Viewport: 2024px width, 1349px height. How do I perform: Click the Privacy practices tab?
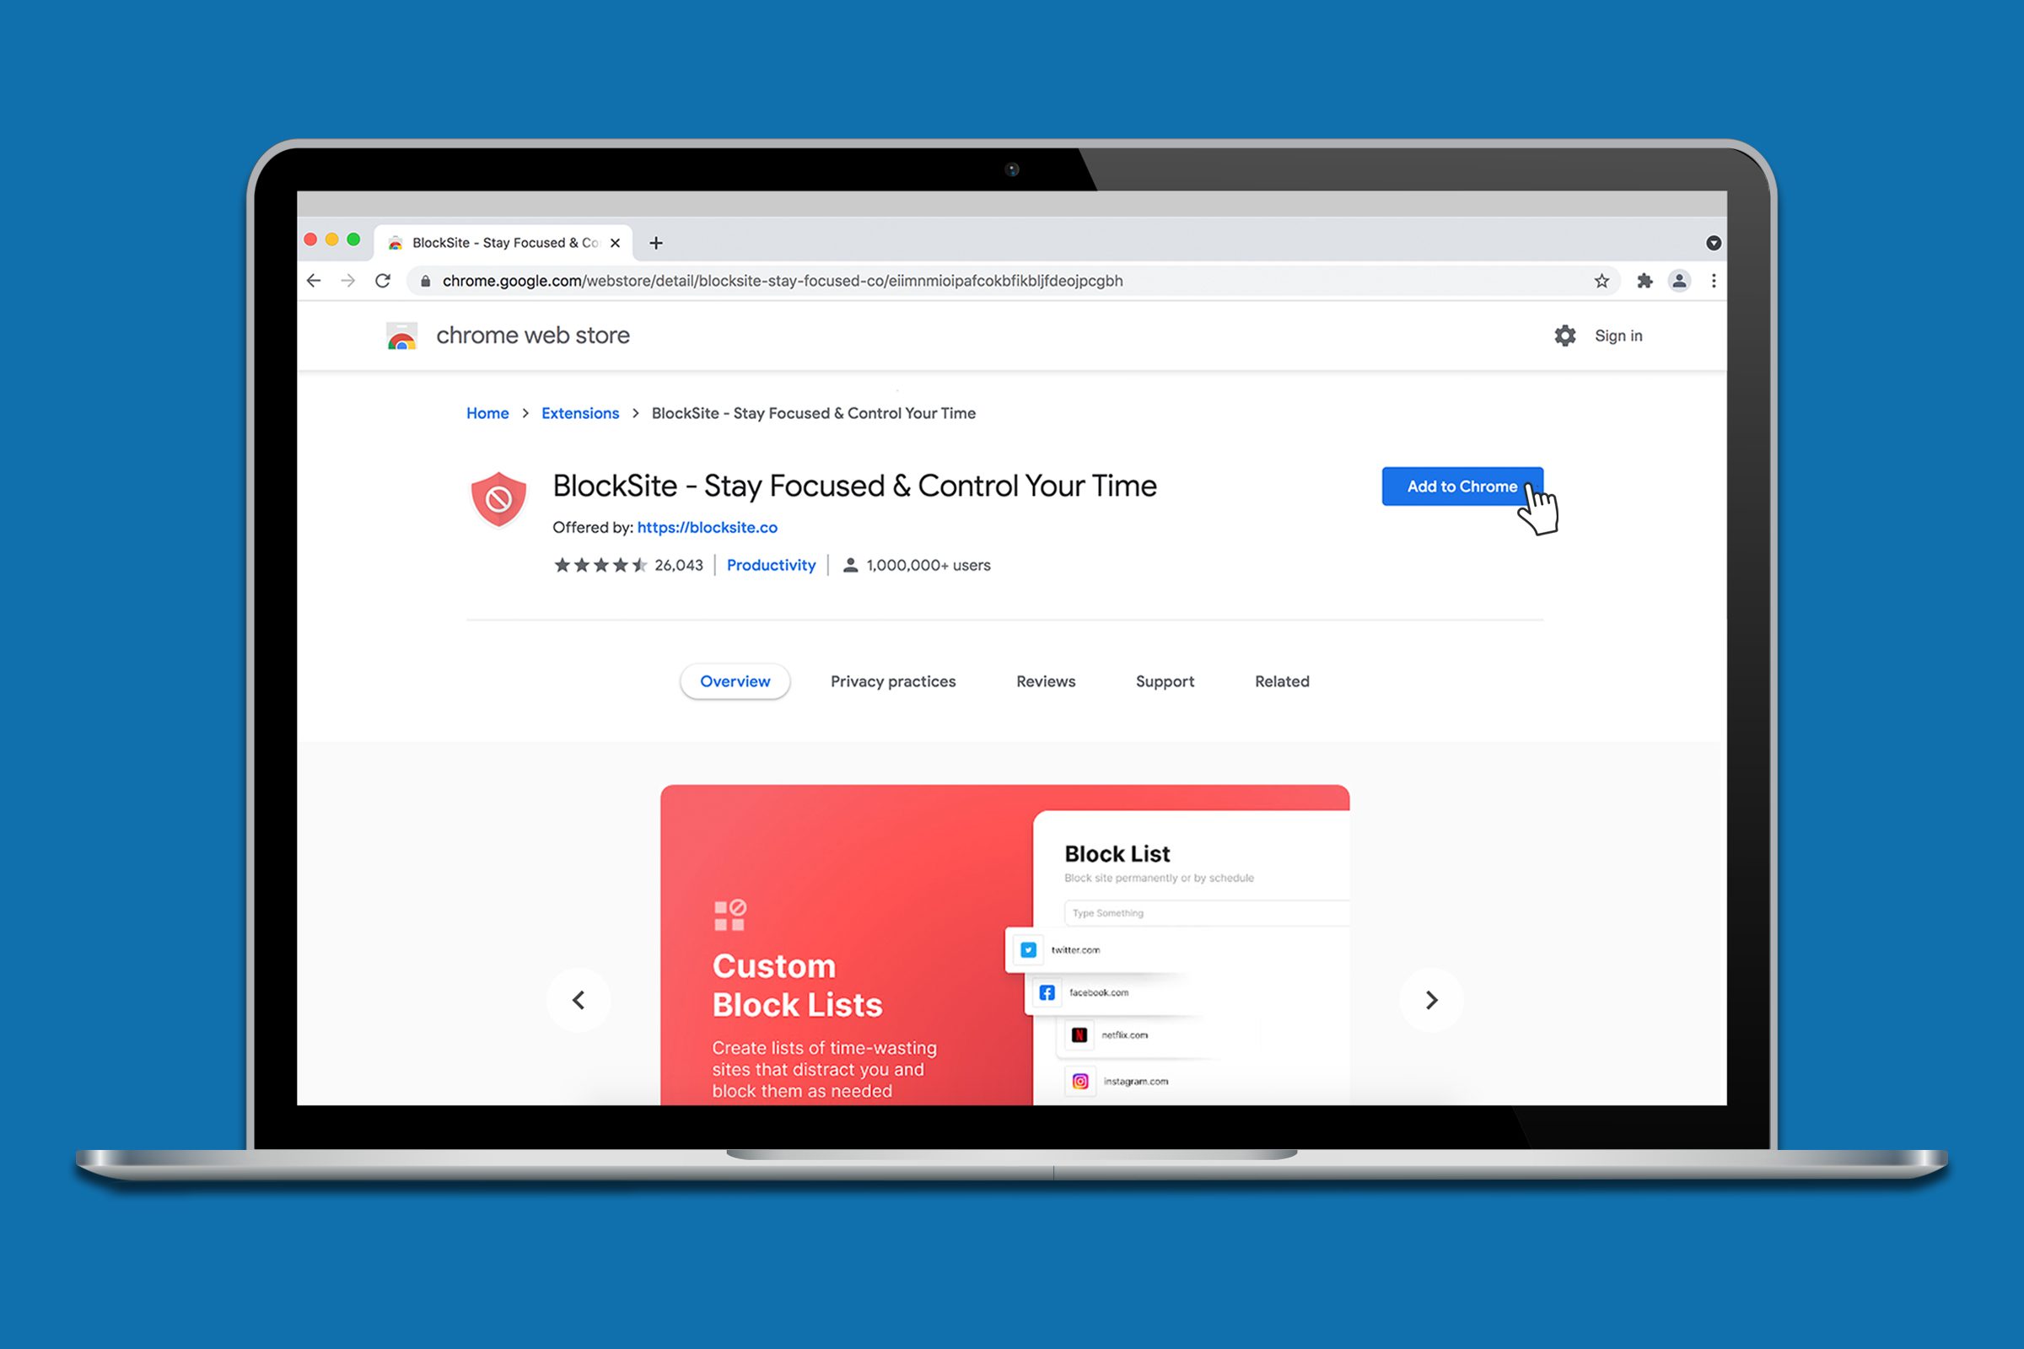(x=891, y=680)
